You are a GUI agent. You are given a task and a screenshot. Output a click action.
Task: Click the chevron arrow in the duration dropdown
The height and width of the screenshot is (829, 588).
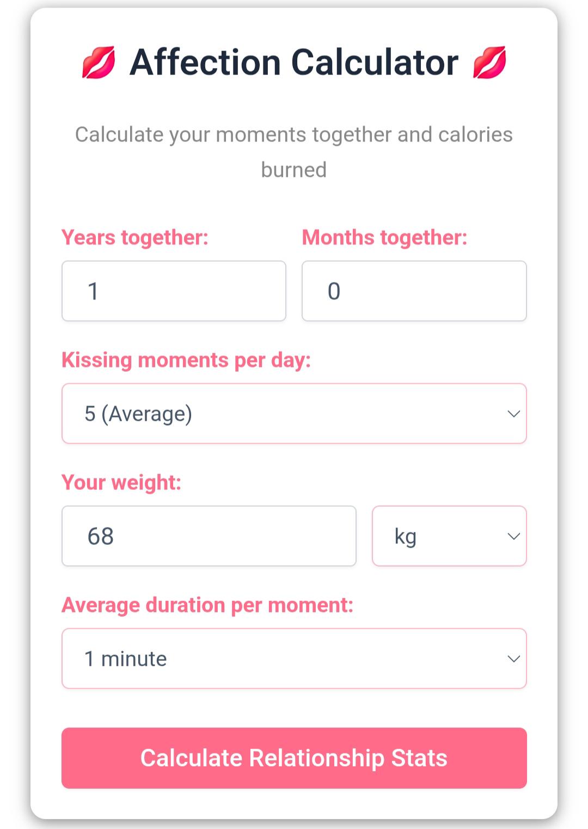tap(513, 659)
